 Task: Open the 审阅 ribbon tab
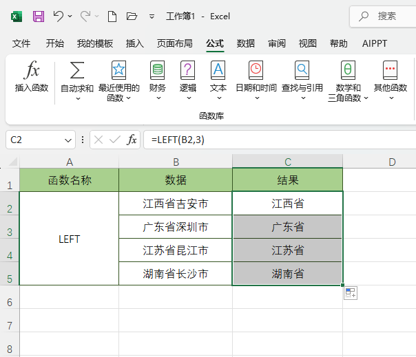277,43
